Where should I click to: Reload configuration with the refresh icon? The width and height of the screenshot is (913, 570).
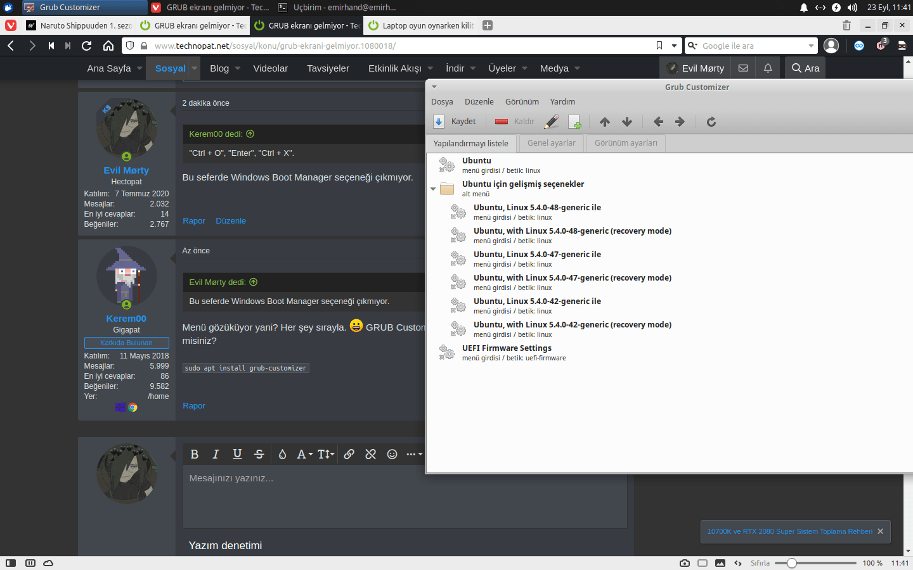pos(711,122)
